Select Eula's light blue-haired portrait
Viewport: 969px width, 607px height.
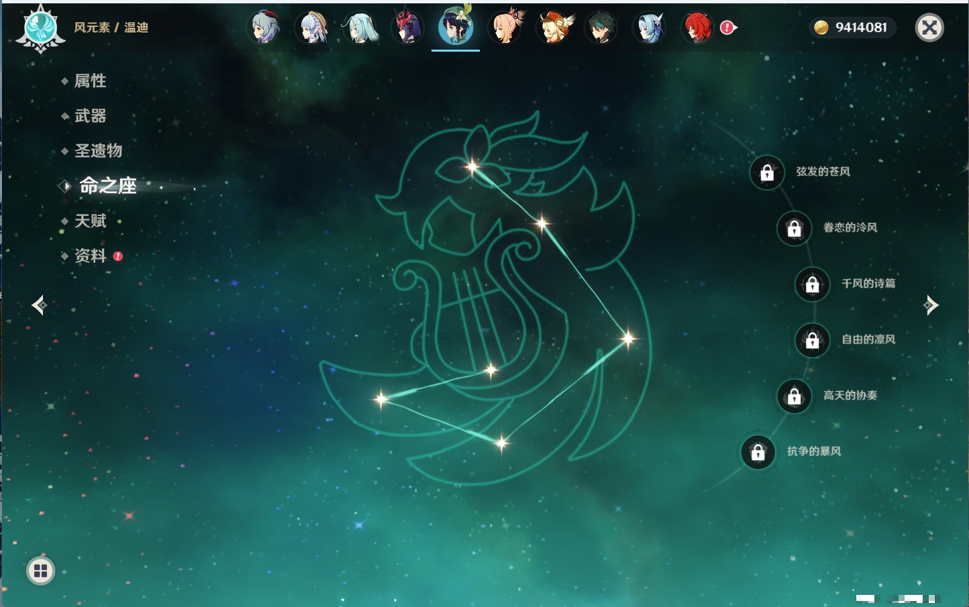coord(649,27)
